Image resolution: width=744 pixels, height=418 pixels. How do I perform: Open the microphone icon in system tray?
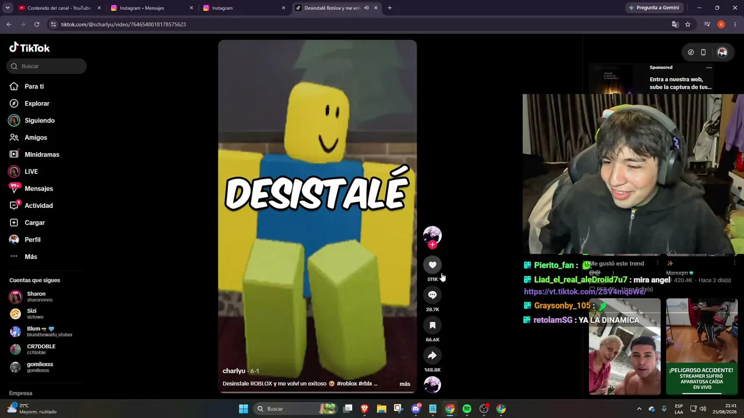click(x=664, y=409)
